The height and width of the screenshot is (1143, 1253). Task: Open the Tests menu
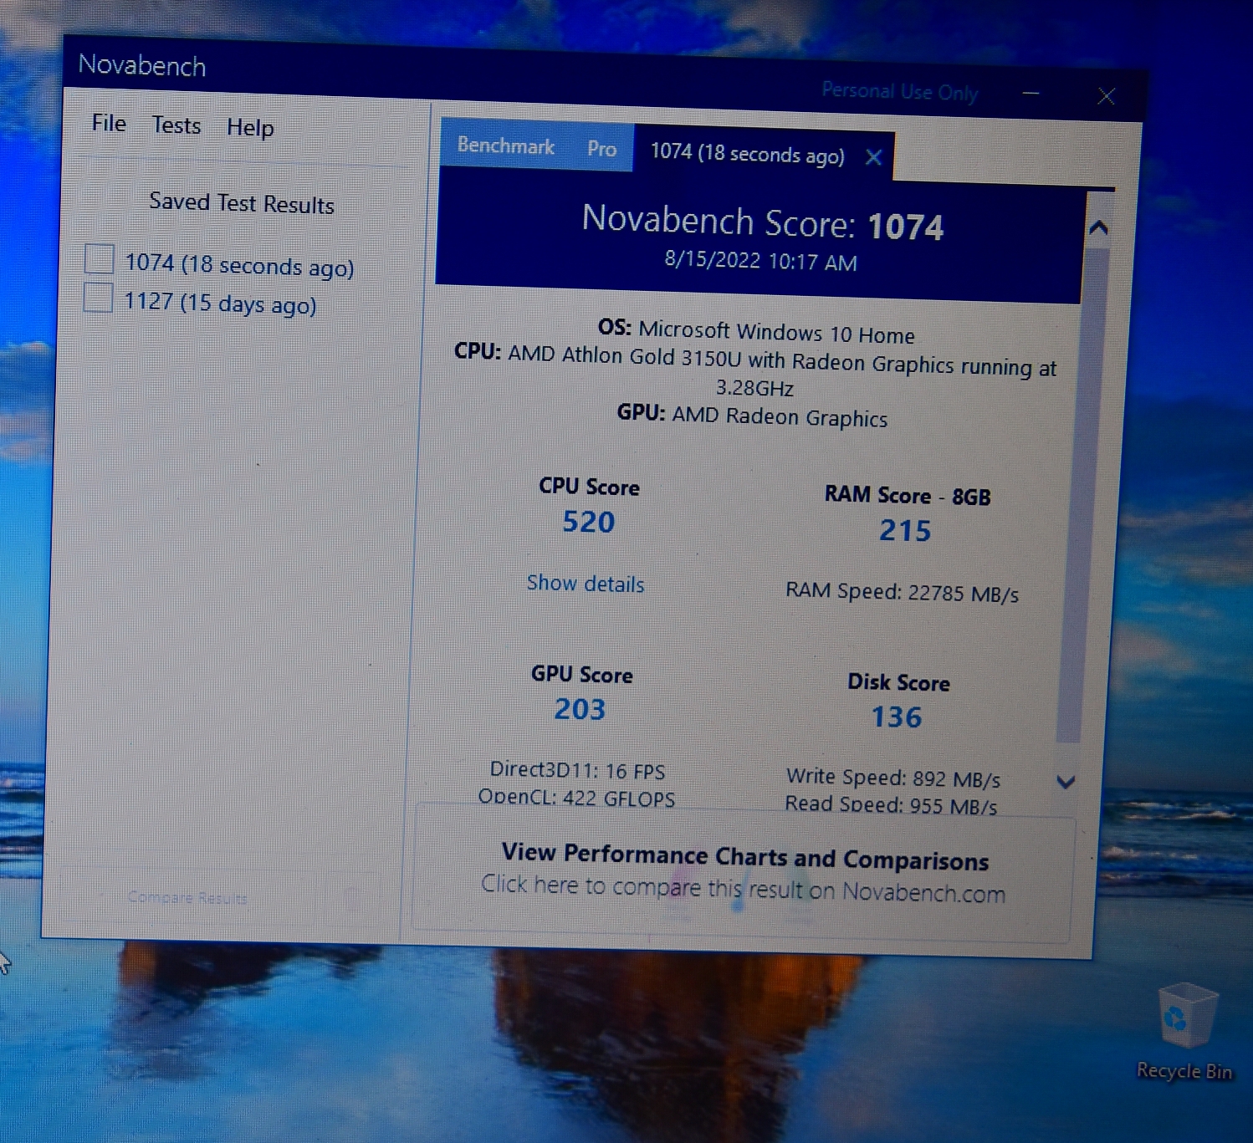[x=176, y=125]
